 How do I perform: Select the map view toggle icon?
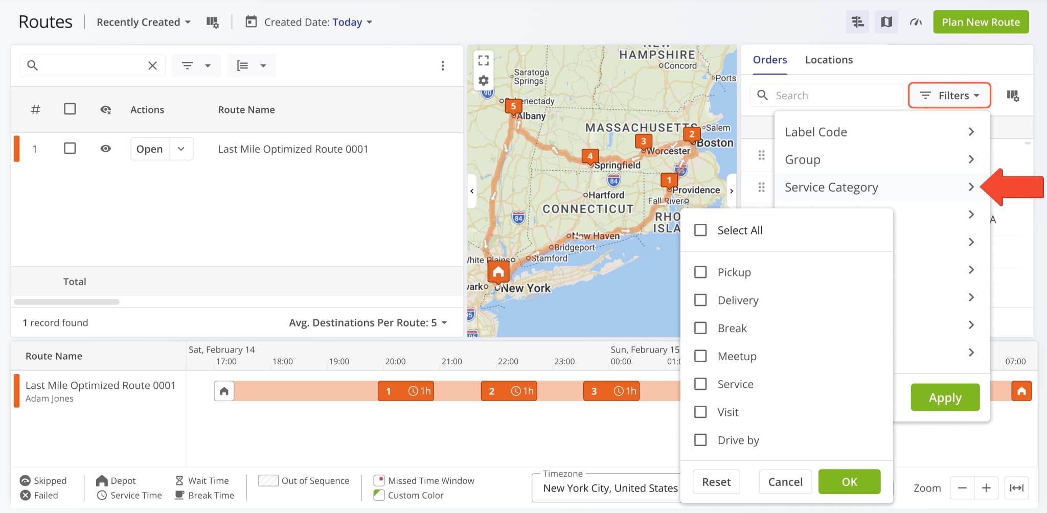886,22
